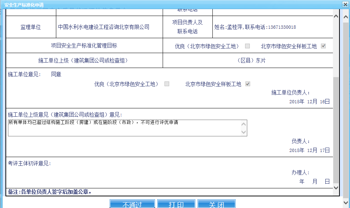Click the 中国水利水电建设工程咨询北京有限公司 cell
Screen dimensions: 350x208
pos(104,27)
